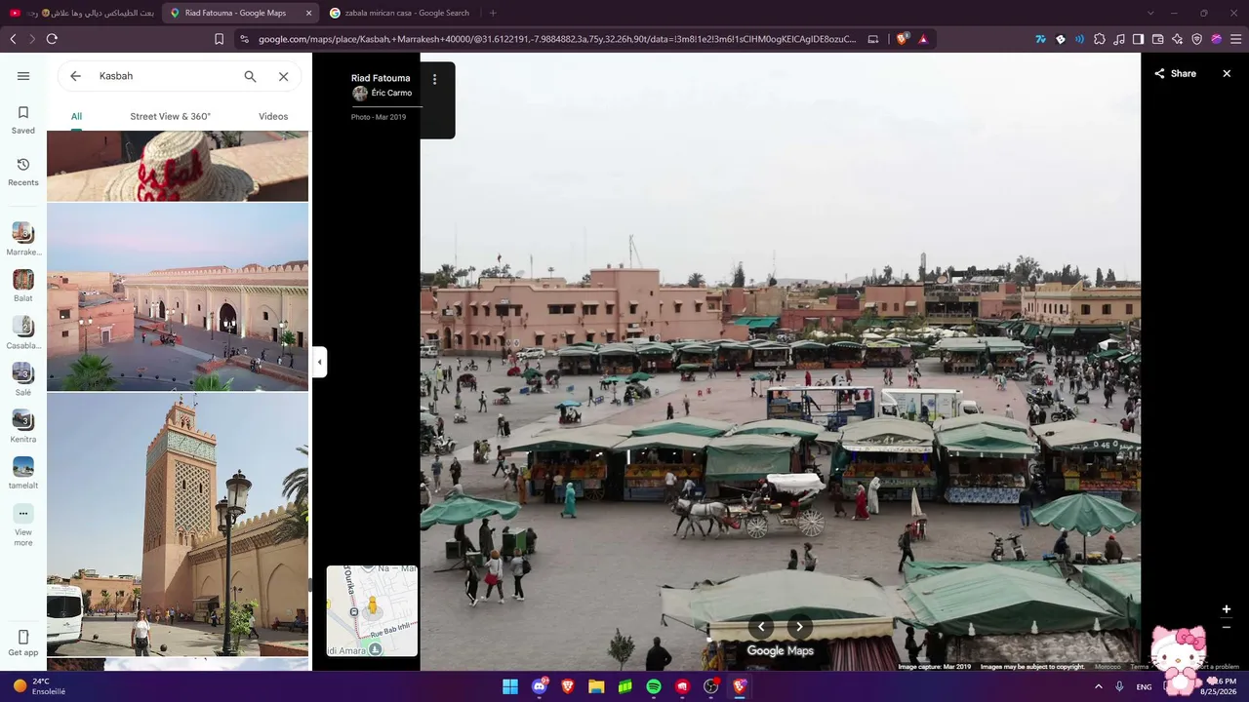This screenshot has width=1249, height=702.
Task: Zoom in on the photo
Action: [1227, 609]
